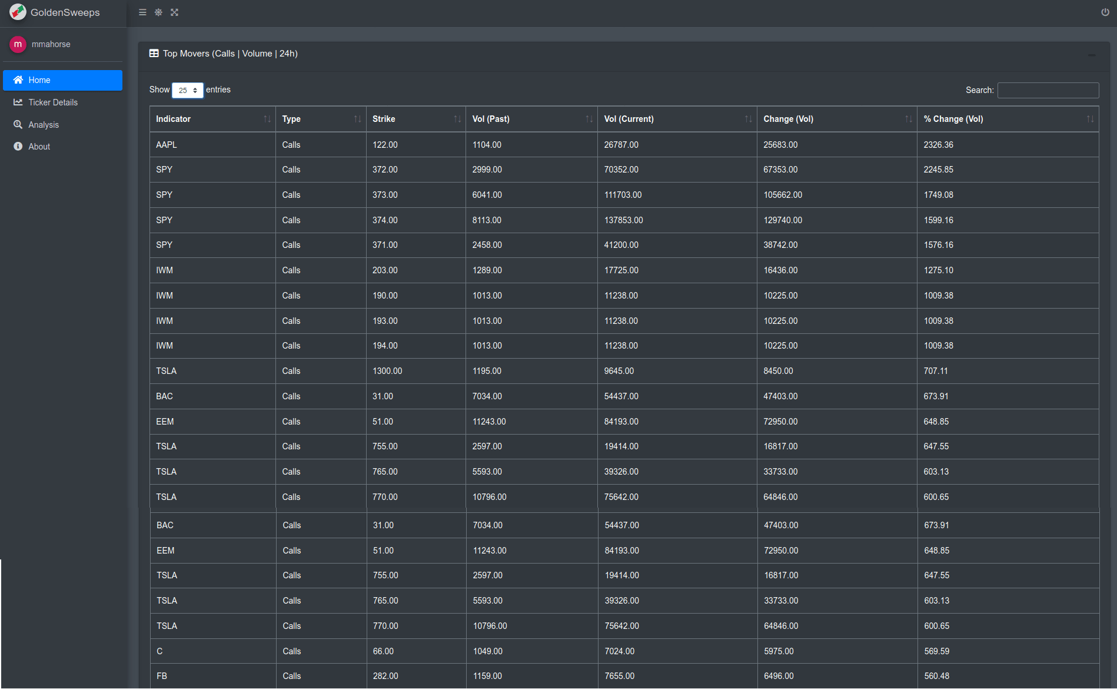Screen dimensions: 1117x689
Task: Click the Home house icon in sidebar
Action: click(x=18, y=80)
